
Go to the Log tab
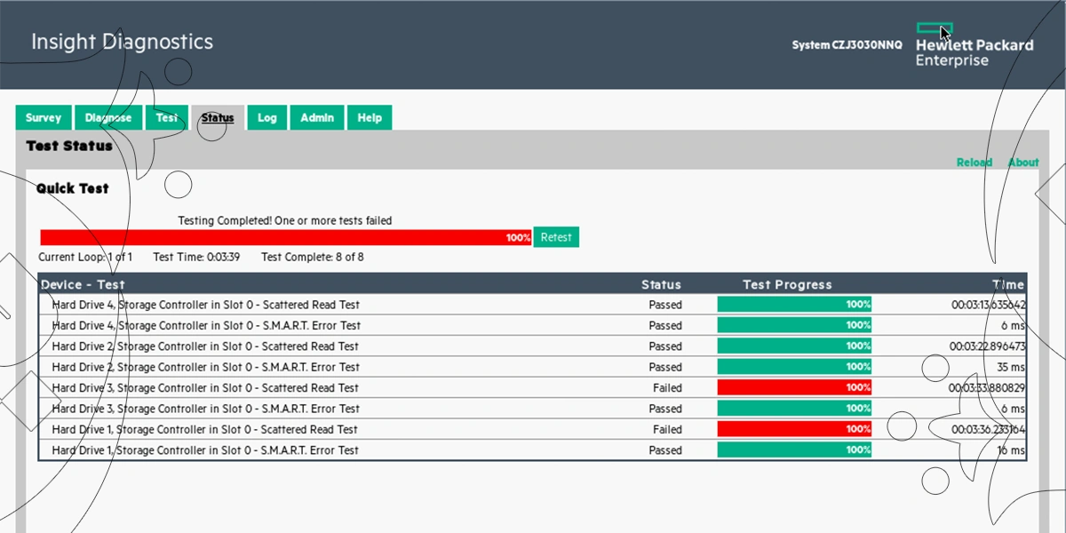267,118
